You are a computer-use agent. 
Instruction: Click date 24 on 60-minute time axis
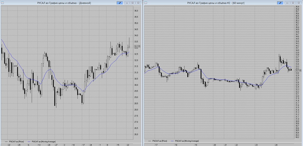277,144
